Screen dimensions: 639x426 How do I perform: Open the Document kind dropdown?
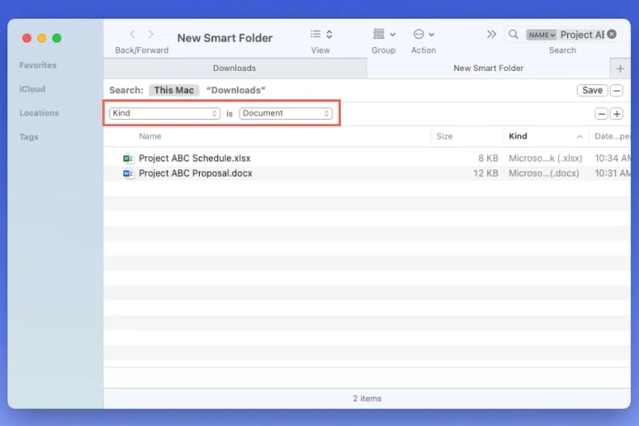(286, 113)
